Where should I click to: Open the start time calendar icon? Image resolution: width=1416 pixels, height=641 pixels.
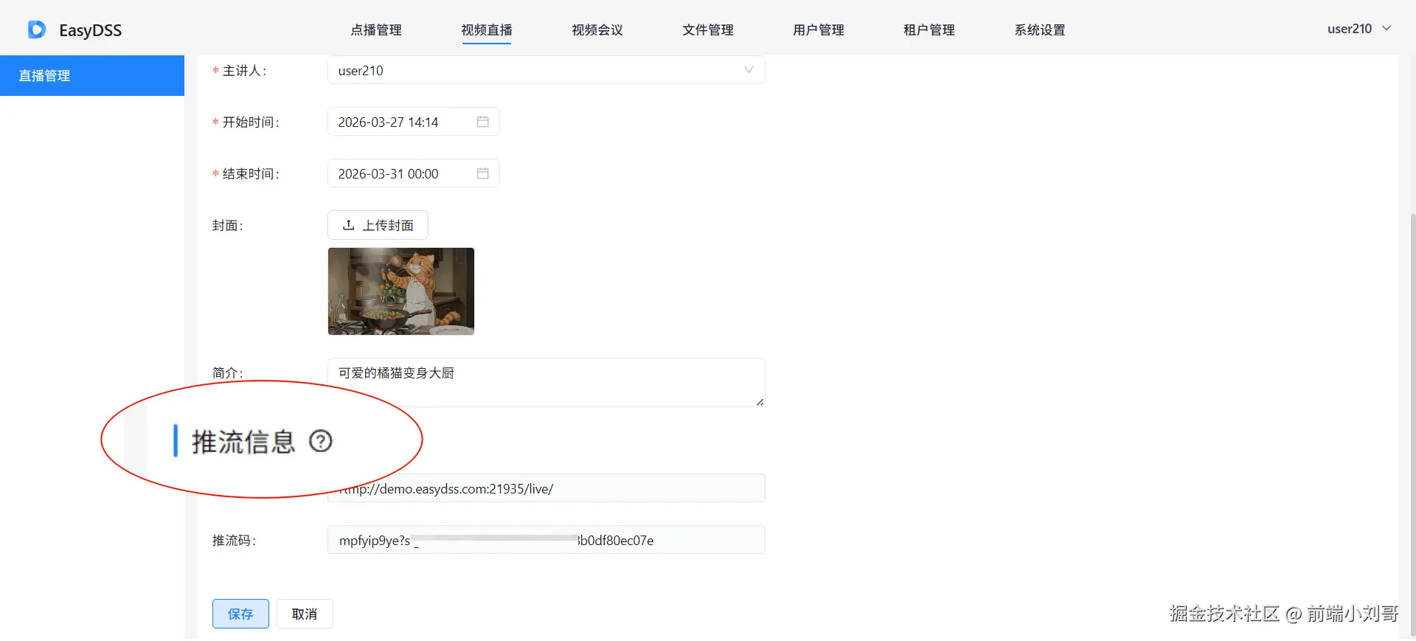pos(483,122)
